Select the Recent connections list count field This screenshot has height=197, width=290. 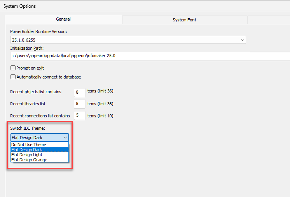[79, 116]
